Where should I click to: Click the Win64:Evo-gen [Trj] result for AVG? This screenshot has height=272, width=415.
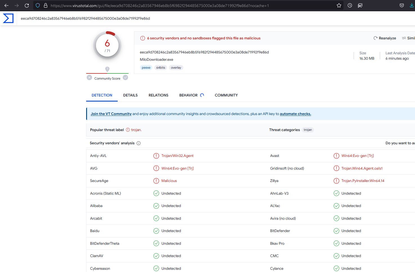[x=178, y=168]
